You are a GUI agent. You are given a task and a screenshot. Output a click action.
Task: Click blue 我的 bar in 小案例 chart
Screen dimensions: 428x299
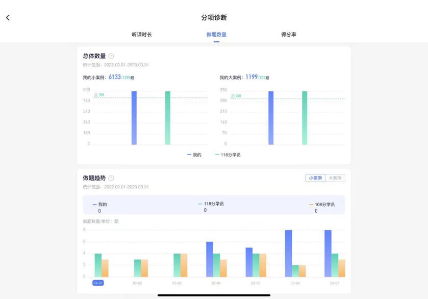tap(134, 118)
